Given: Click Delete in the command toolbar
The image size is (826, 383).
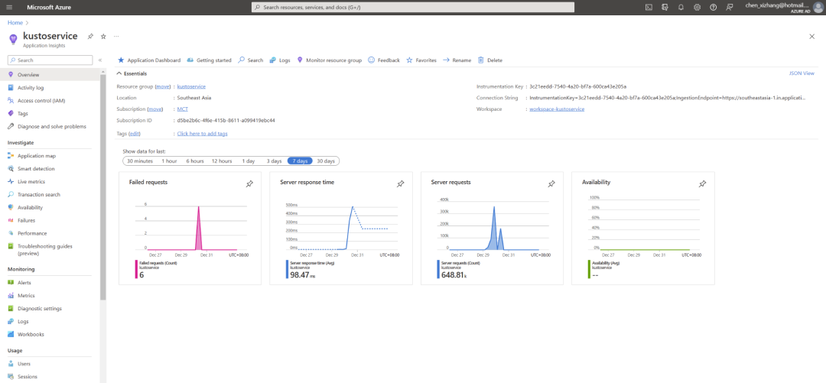Looking at the screenshot, I should 490,60.
